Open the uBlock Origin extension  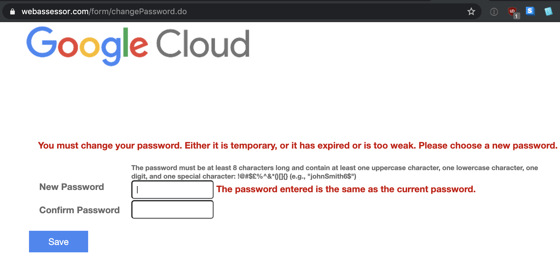click(512, 11)
